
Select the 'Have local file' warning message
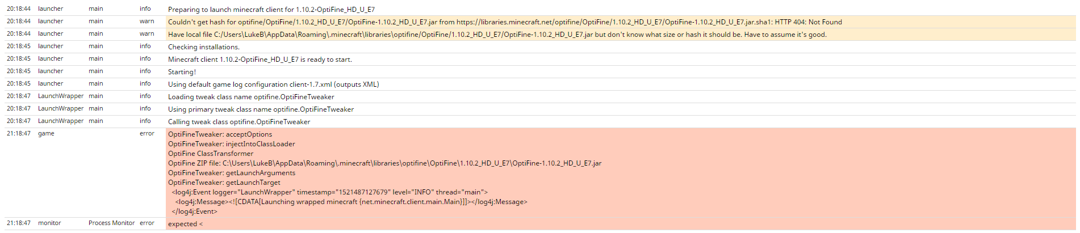(x=497, y=35)
